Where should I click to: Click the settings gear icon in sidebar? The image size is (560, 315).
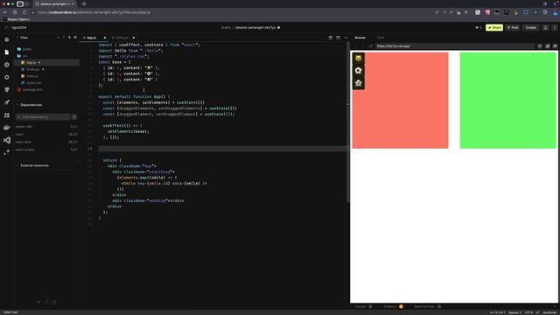(x=7, y=77)
